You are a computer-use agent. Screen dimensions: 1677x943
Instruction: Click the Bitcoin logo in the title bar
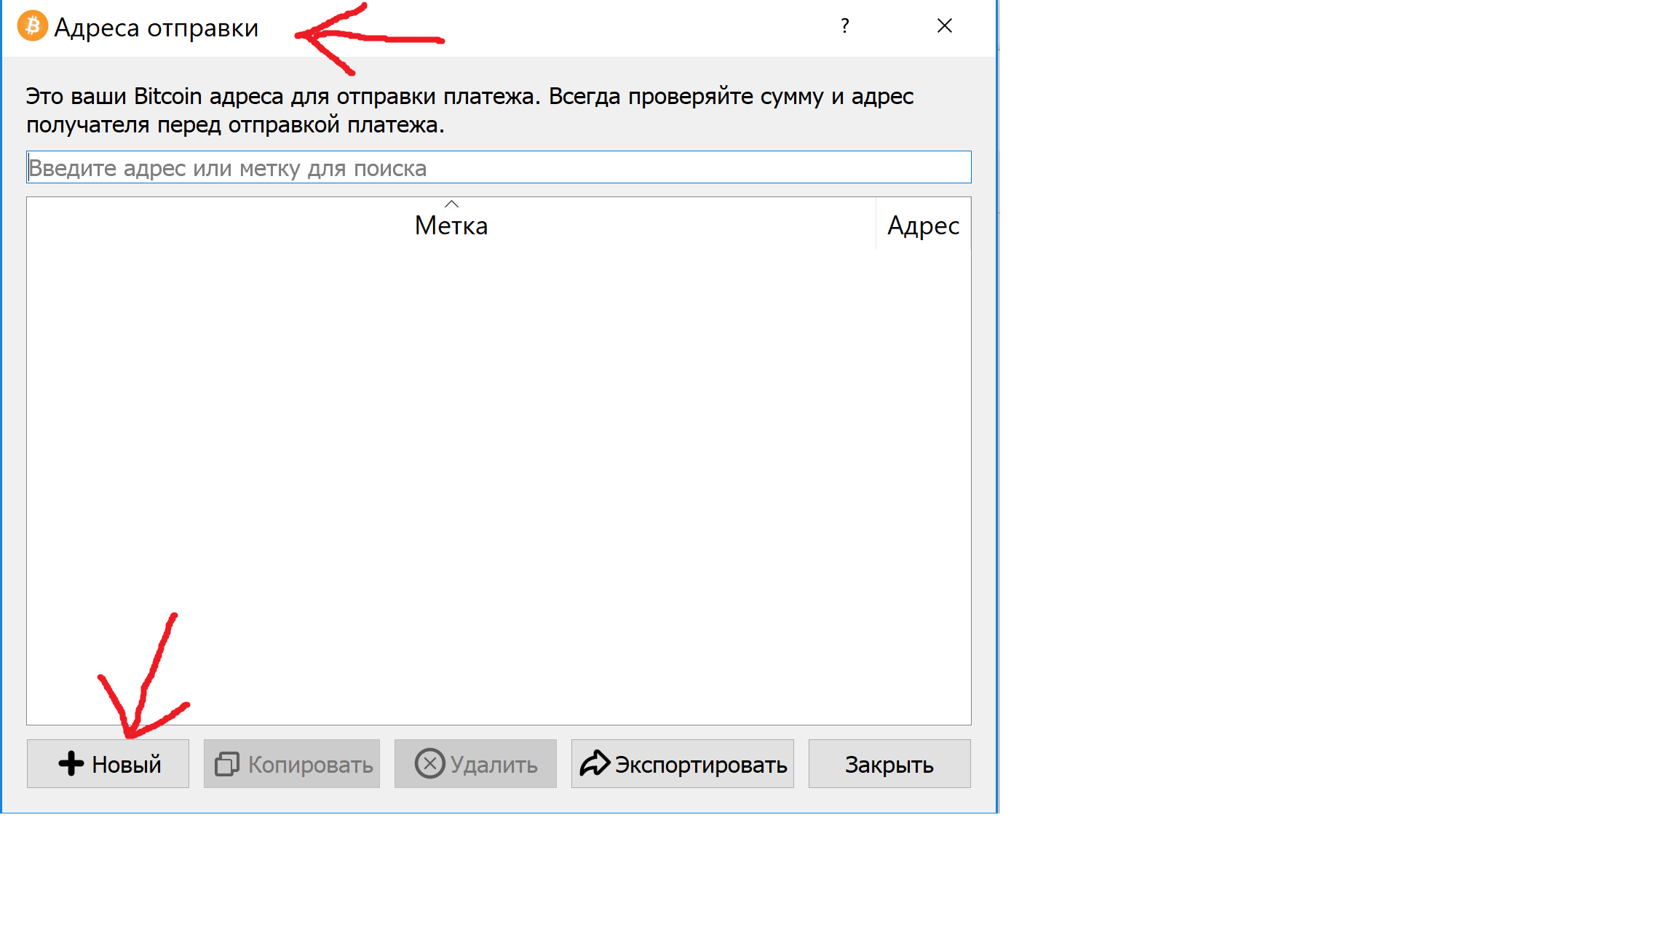[32, 26]
